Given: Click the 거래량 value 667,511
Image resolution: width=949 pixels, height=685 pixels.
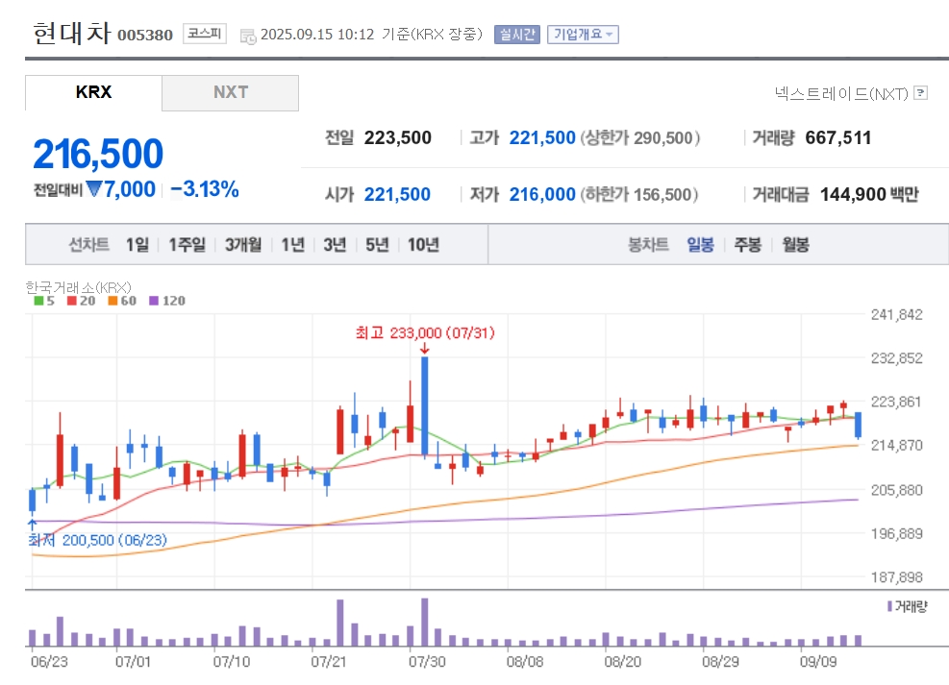Looking at the screenshot, I should 838,137.
